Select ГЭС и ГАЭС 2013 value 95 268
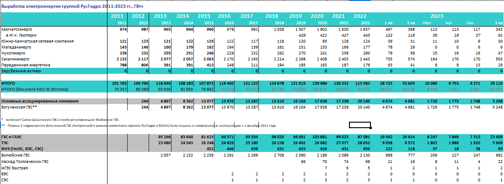This screenshot has width=504, height=184. (x=165, y=137)
